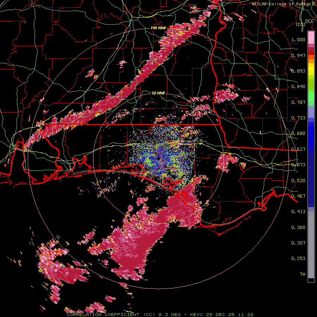This screenshot has height=317, width=317.
Task: Click the CORRELATION COEFFICIENT (CC) caption text
Action: pos(111,315)
